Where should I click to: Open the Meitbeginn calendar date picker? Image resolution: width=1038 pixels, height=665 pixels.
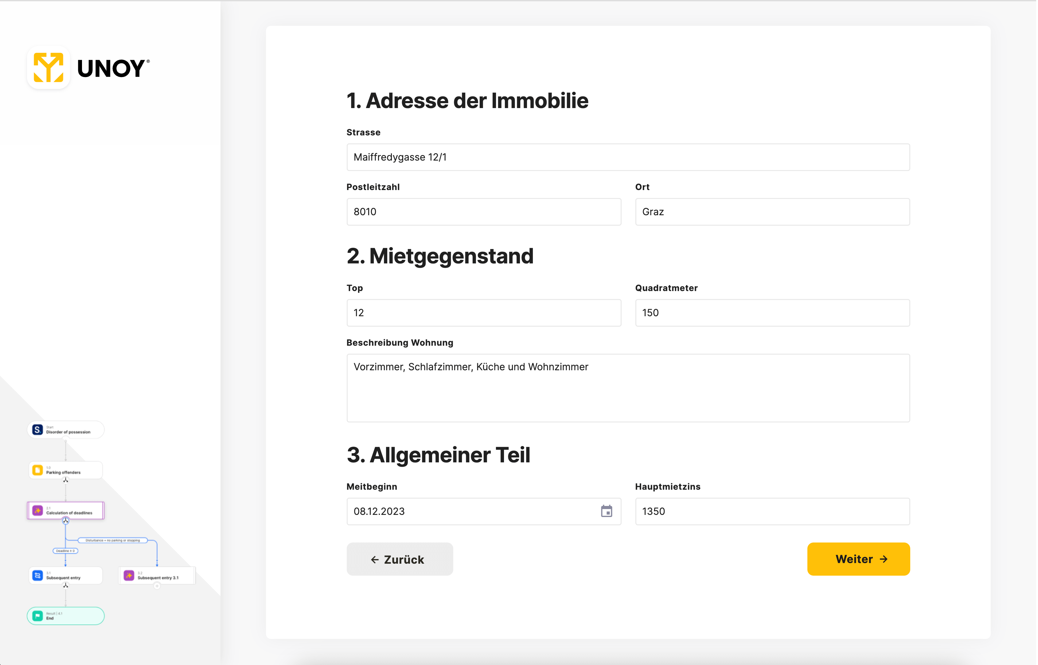(x=607, y=512)
